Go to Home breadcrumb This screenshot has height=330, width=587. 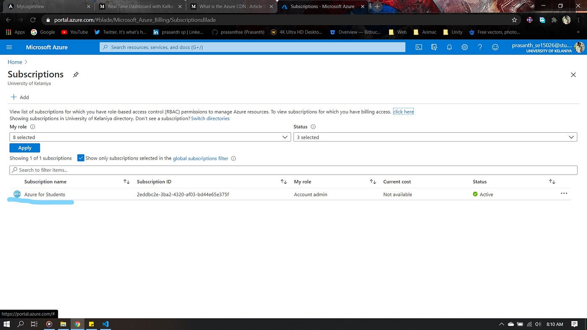15,62
